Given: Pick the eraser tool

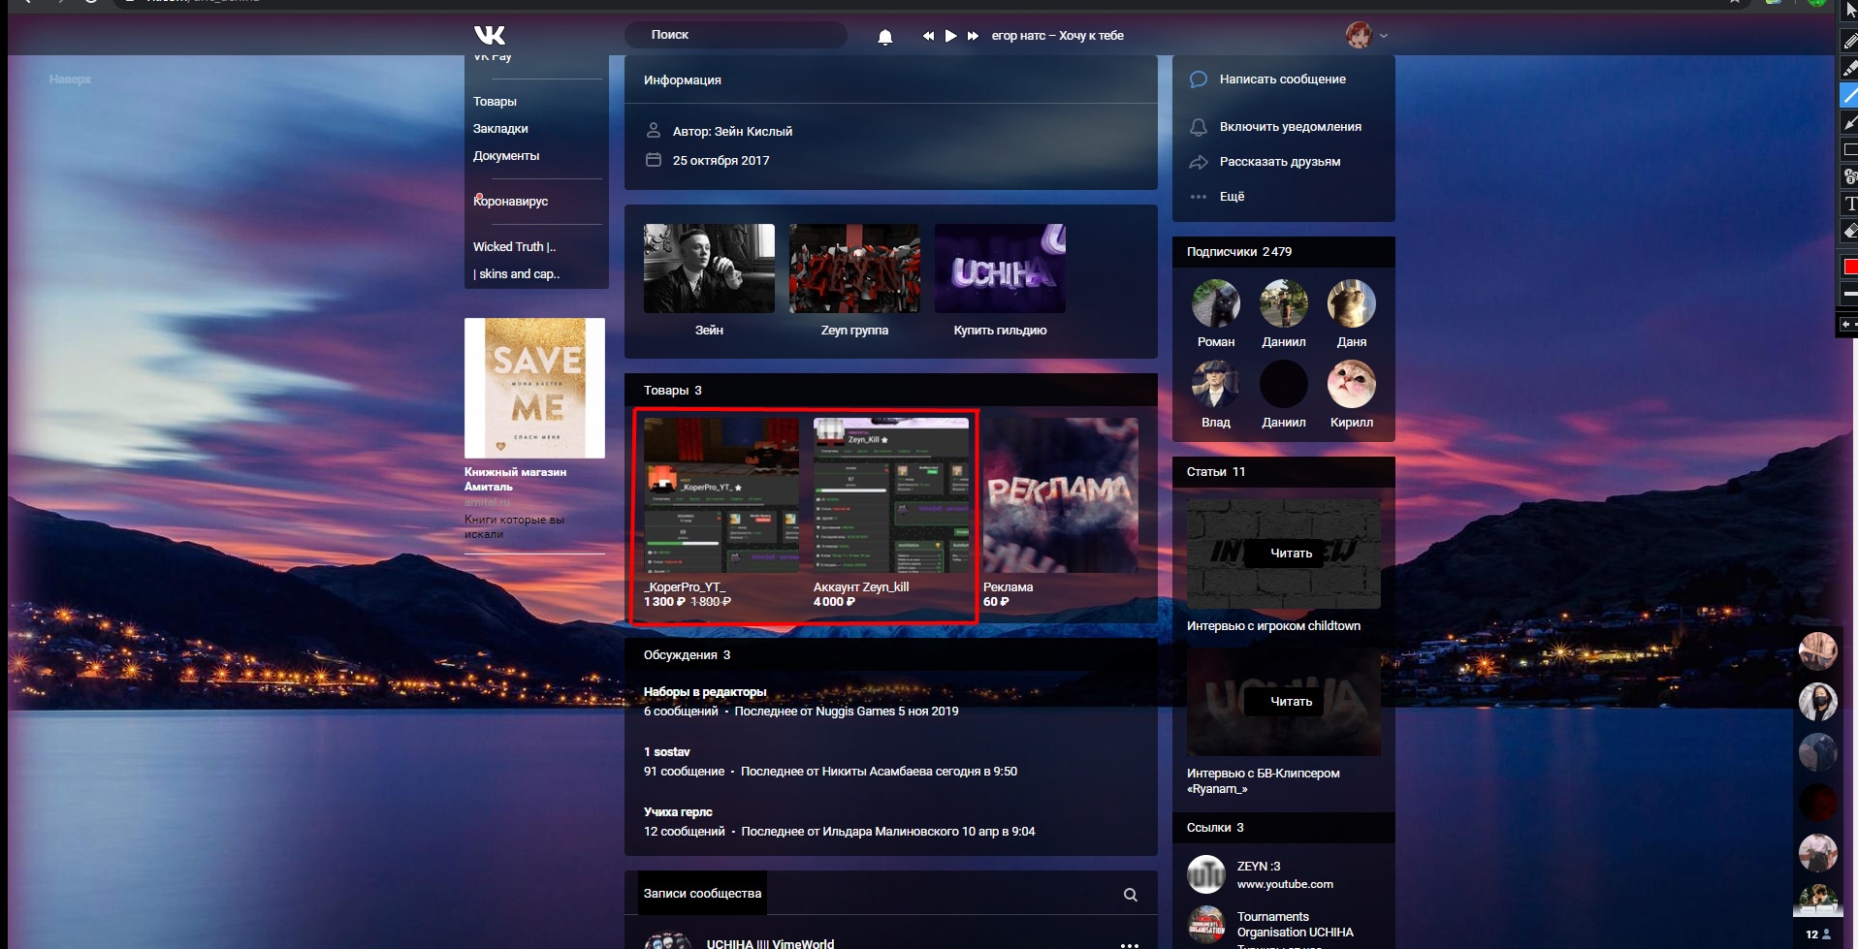Looking at the screenshot, I should (x=1849, y=231).
